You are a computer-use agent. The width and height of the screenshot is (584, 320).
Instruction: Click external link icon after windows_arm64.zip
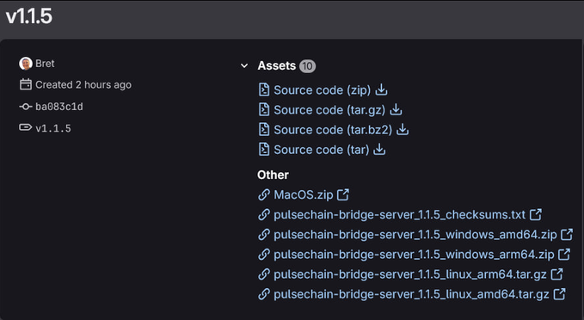click(564, 254)
